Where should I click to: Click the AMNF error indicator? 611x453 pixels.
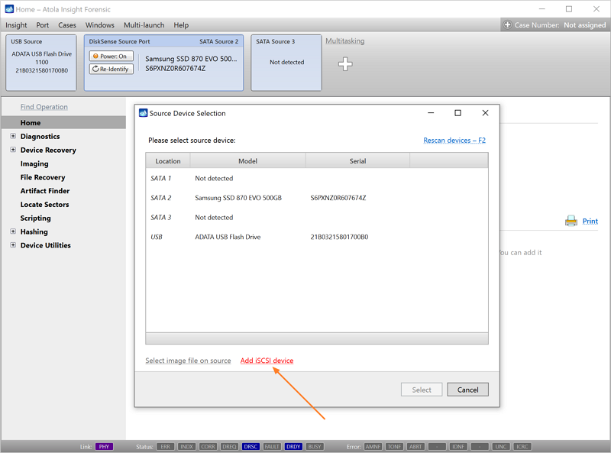pyautogui.click(x=373, y=446)
